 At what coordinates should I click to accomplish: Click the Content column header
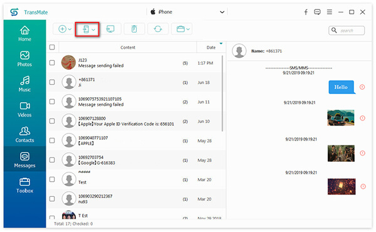coord(128,48)
